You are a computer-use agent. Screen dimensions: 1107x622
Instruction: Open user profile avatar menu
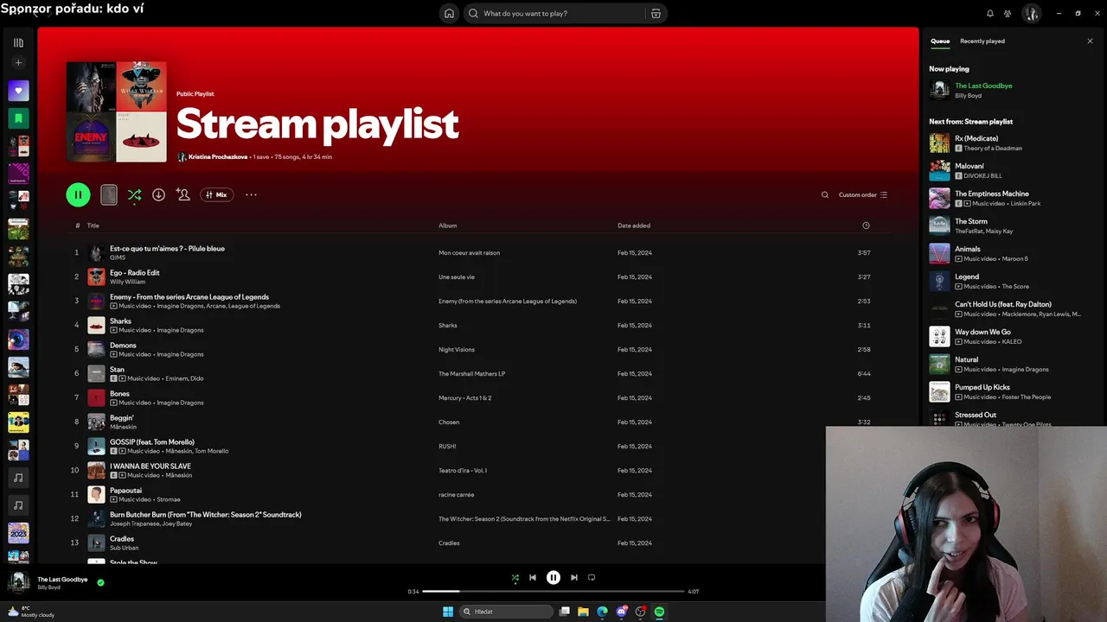pos(1031,14)
